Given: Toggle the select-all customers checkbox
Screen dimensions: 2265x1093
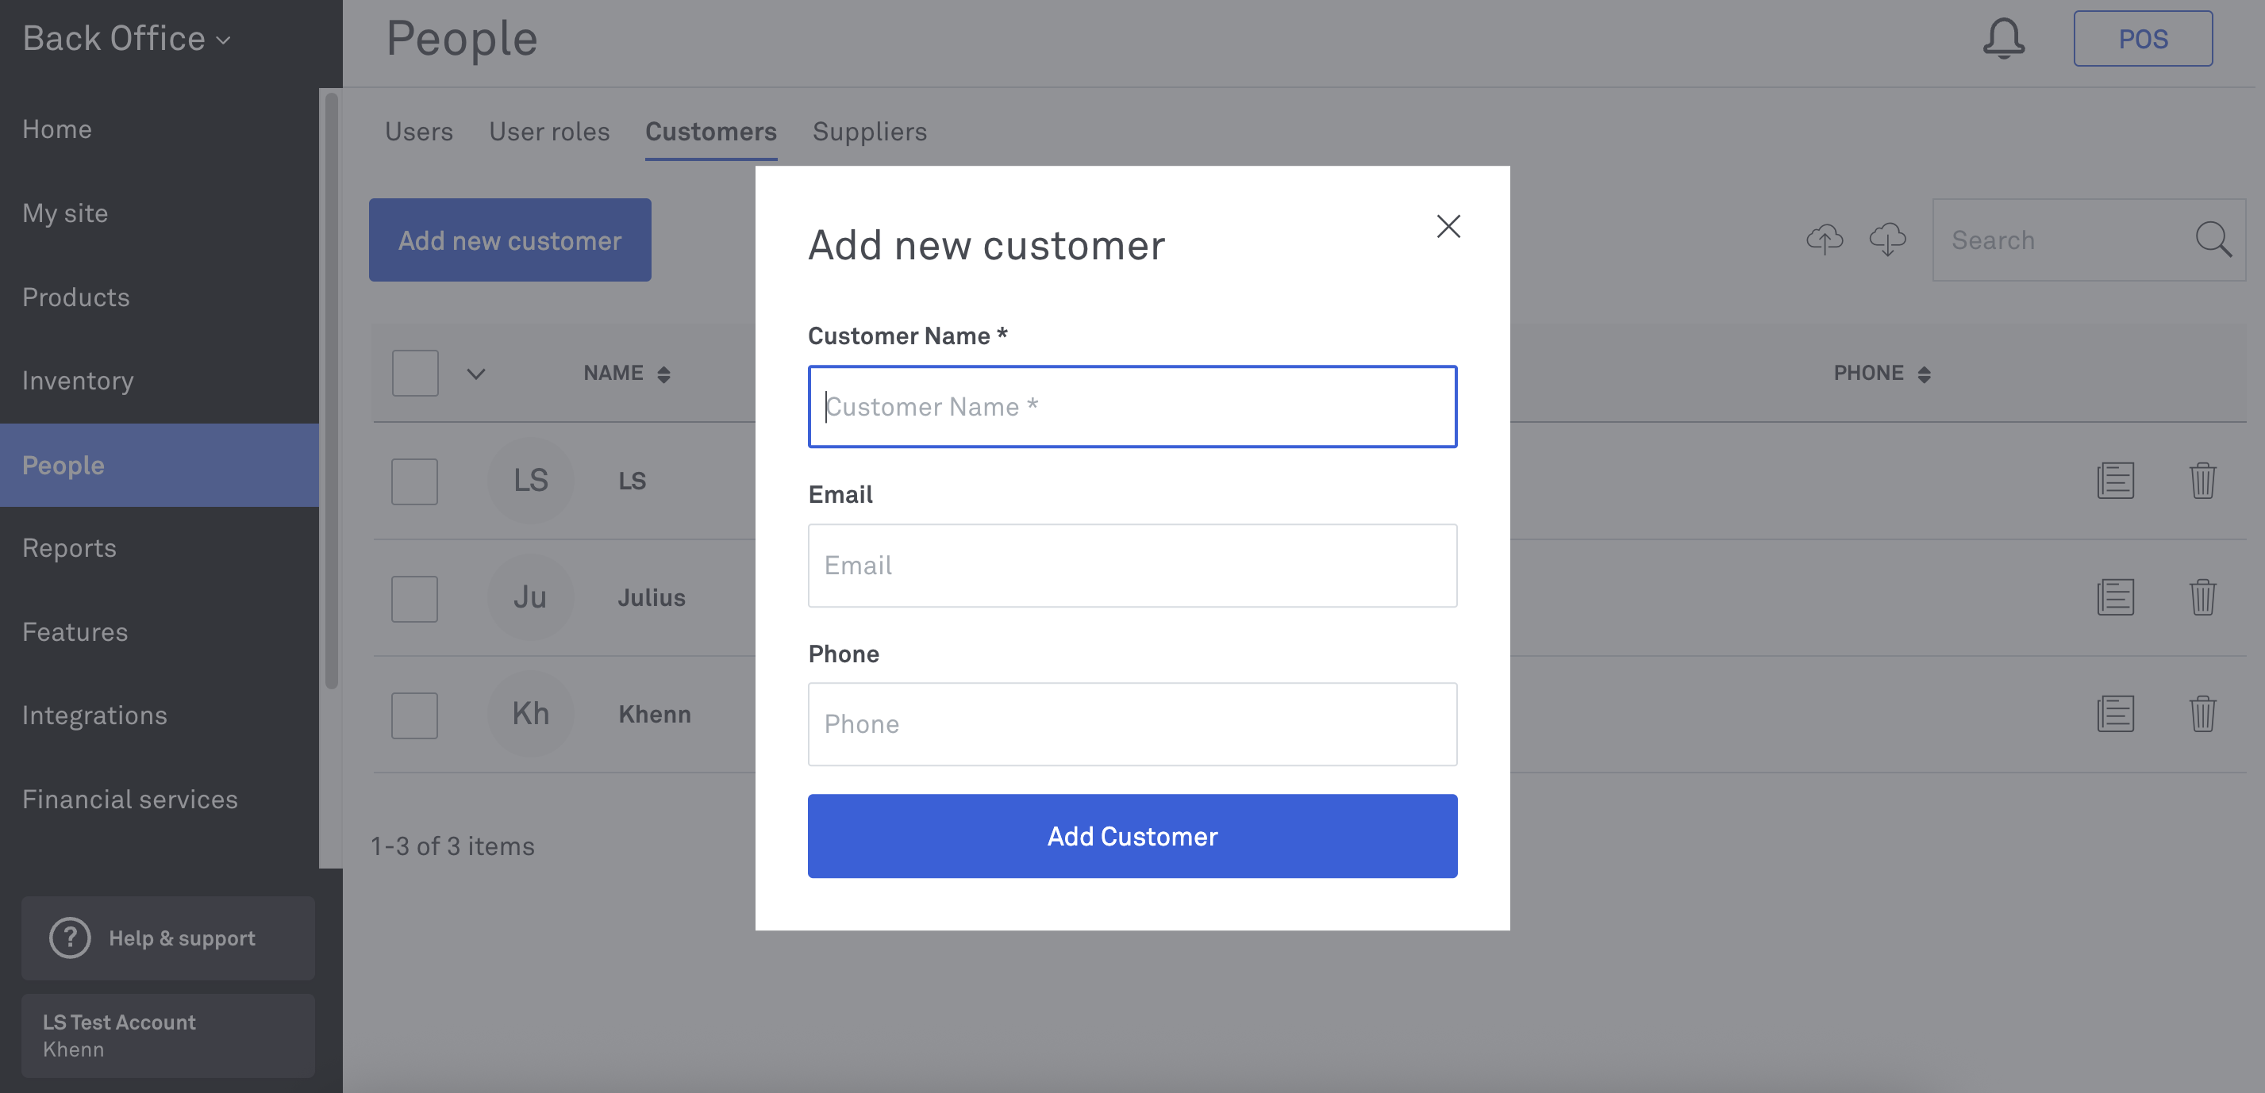Looking at the screenshot, I should [x=415, y=374].
